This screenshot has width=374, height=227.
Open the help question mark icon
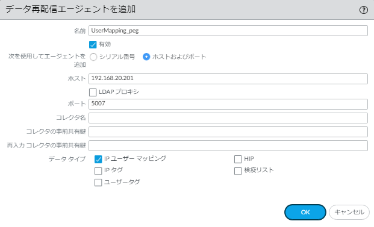[x=364, y=10]
